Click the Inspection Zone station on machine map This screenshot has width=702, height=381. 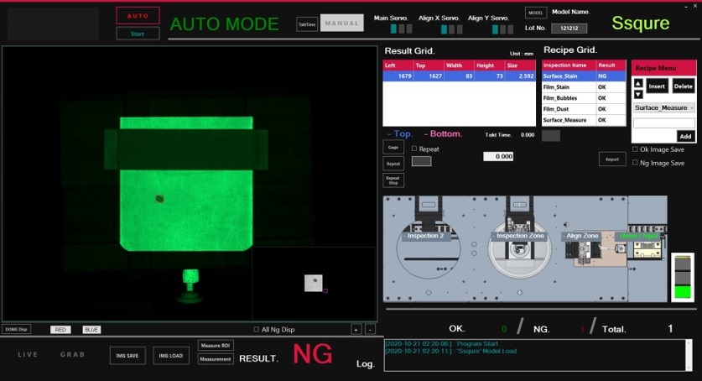[x=520, y=236]
